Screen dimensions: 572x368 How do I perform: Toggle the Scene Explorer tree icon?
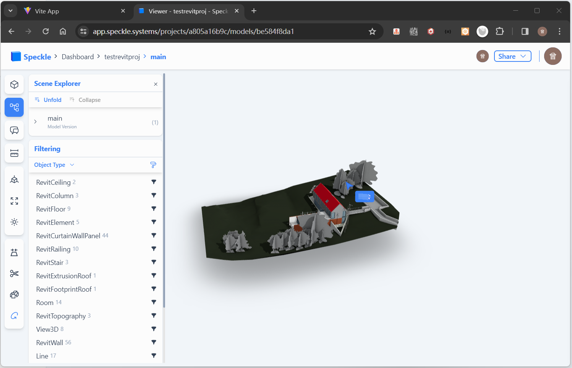[14, 107]
